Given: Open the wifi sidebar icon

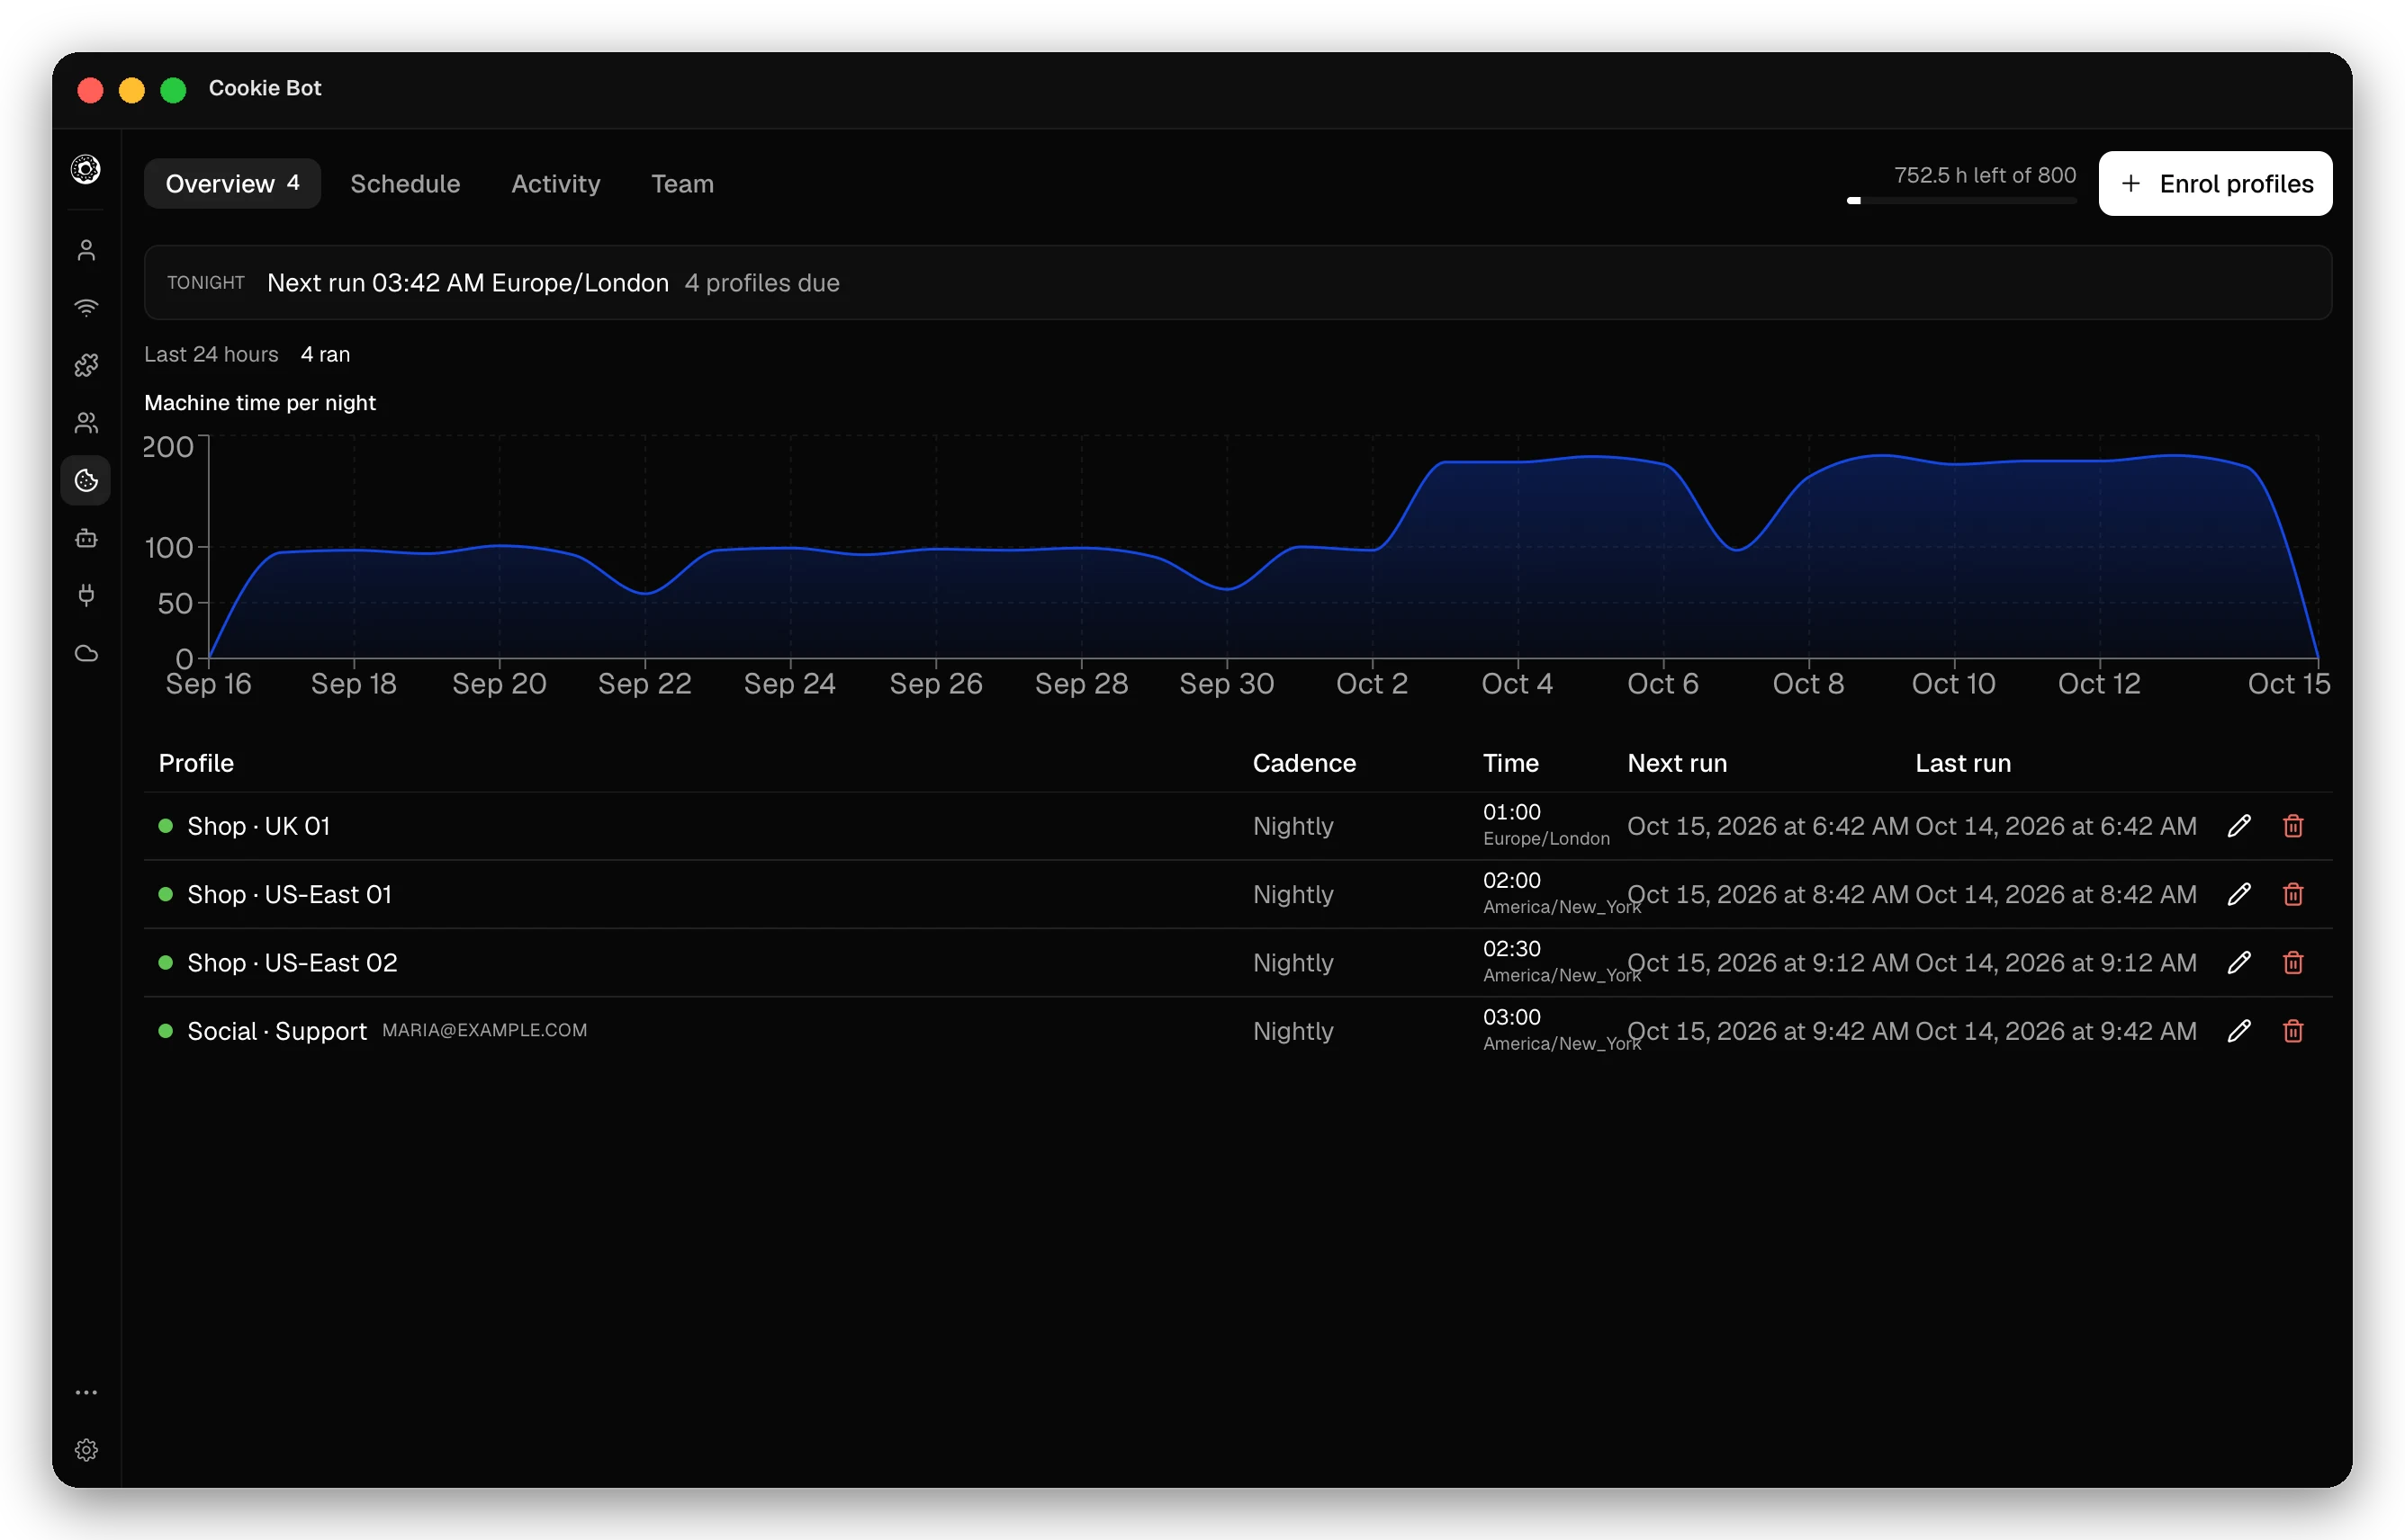Looking at the screenshot, I should pos(86,308).
